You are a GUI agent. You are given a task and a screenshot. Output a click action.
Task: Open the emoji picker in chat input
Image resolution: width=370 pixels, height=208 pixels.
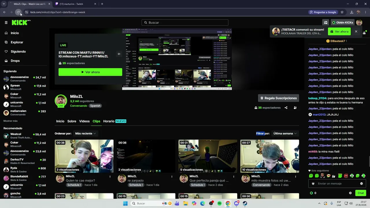[361, 183]
